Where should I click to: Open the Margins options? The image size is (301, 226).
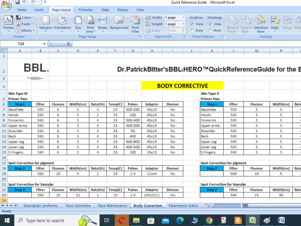point(45,24)
